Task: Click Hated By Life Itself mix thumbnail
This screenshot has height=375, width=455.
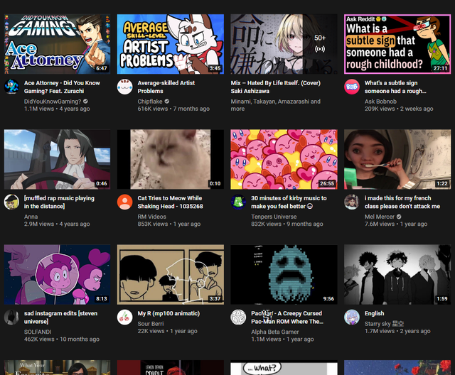Action: (x=284, y=44)
